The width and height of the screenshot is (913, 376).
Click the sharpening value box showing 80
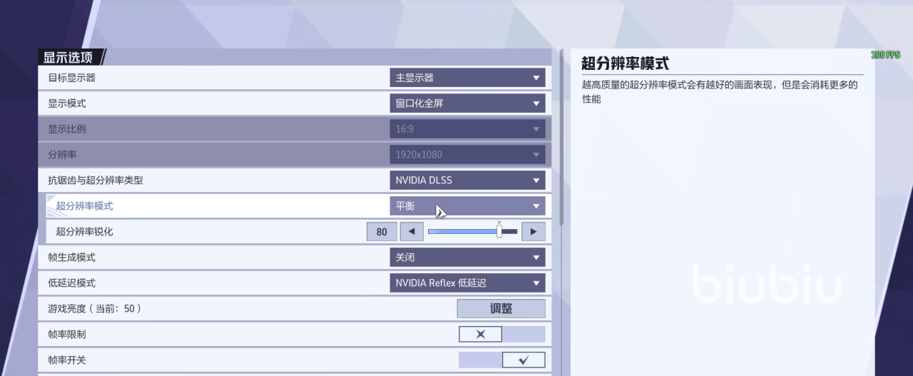(x=382, y=232)
